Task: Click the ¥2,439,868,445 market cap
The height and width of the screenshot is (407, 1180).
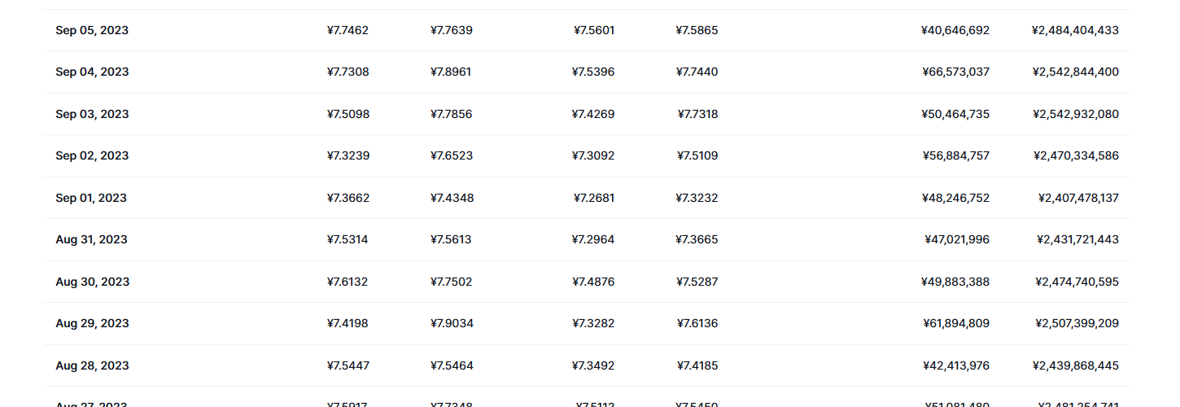Action: 1076,365
